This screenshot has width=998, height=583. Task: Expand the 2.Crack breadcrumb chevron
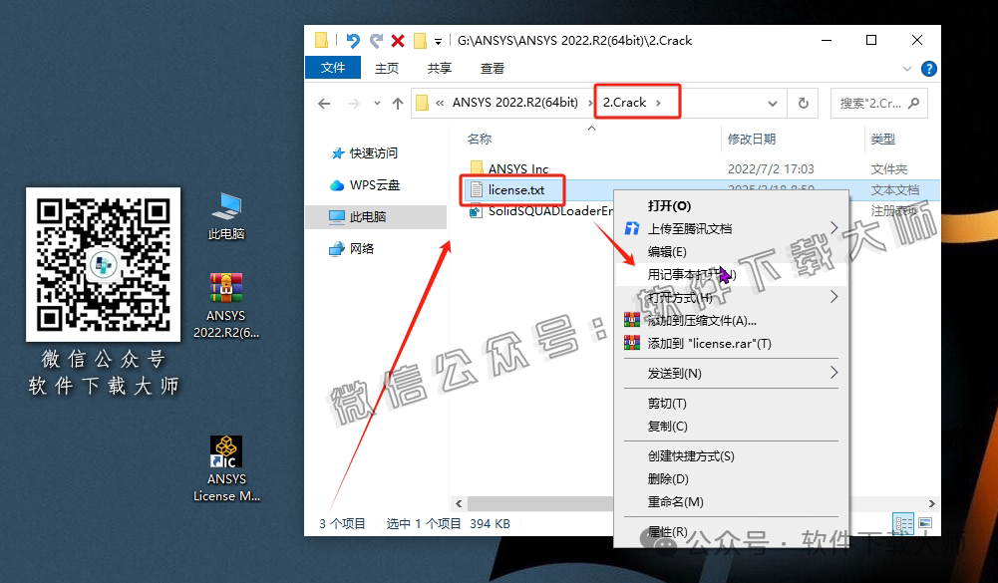(659, 103)
